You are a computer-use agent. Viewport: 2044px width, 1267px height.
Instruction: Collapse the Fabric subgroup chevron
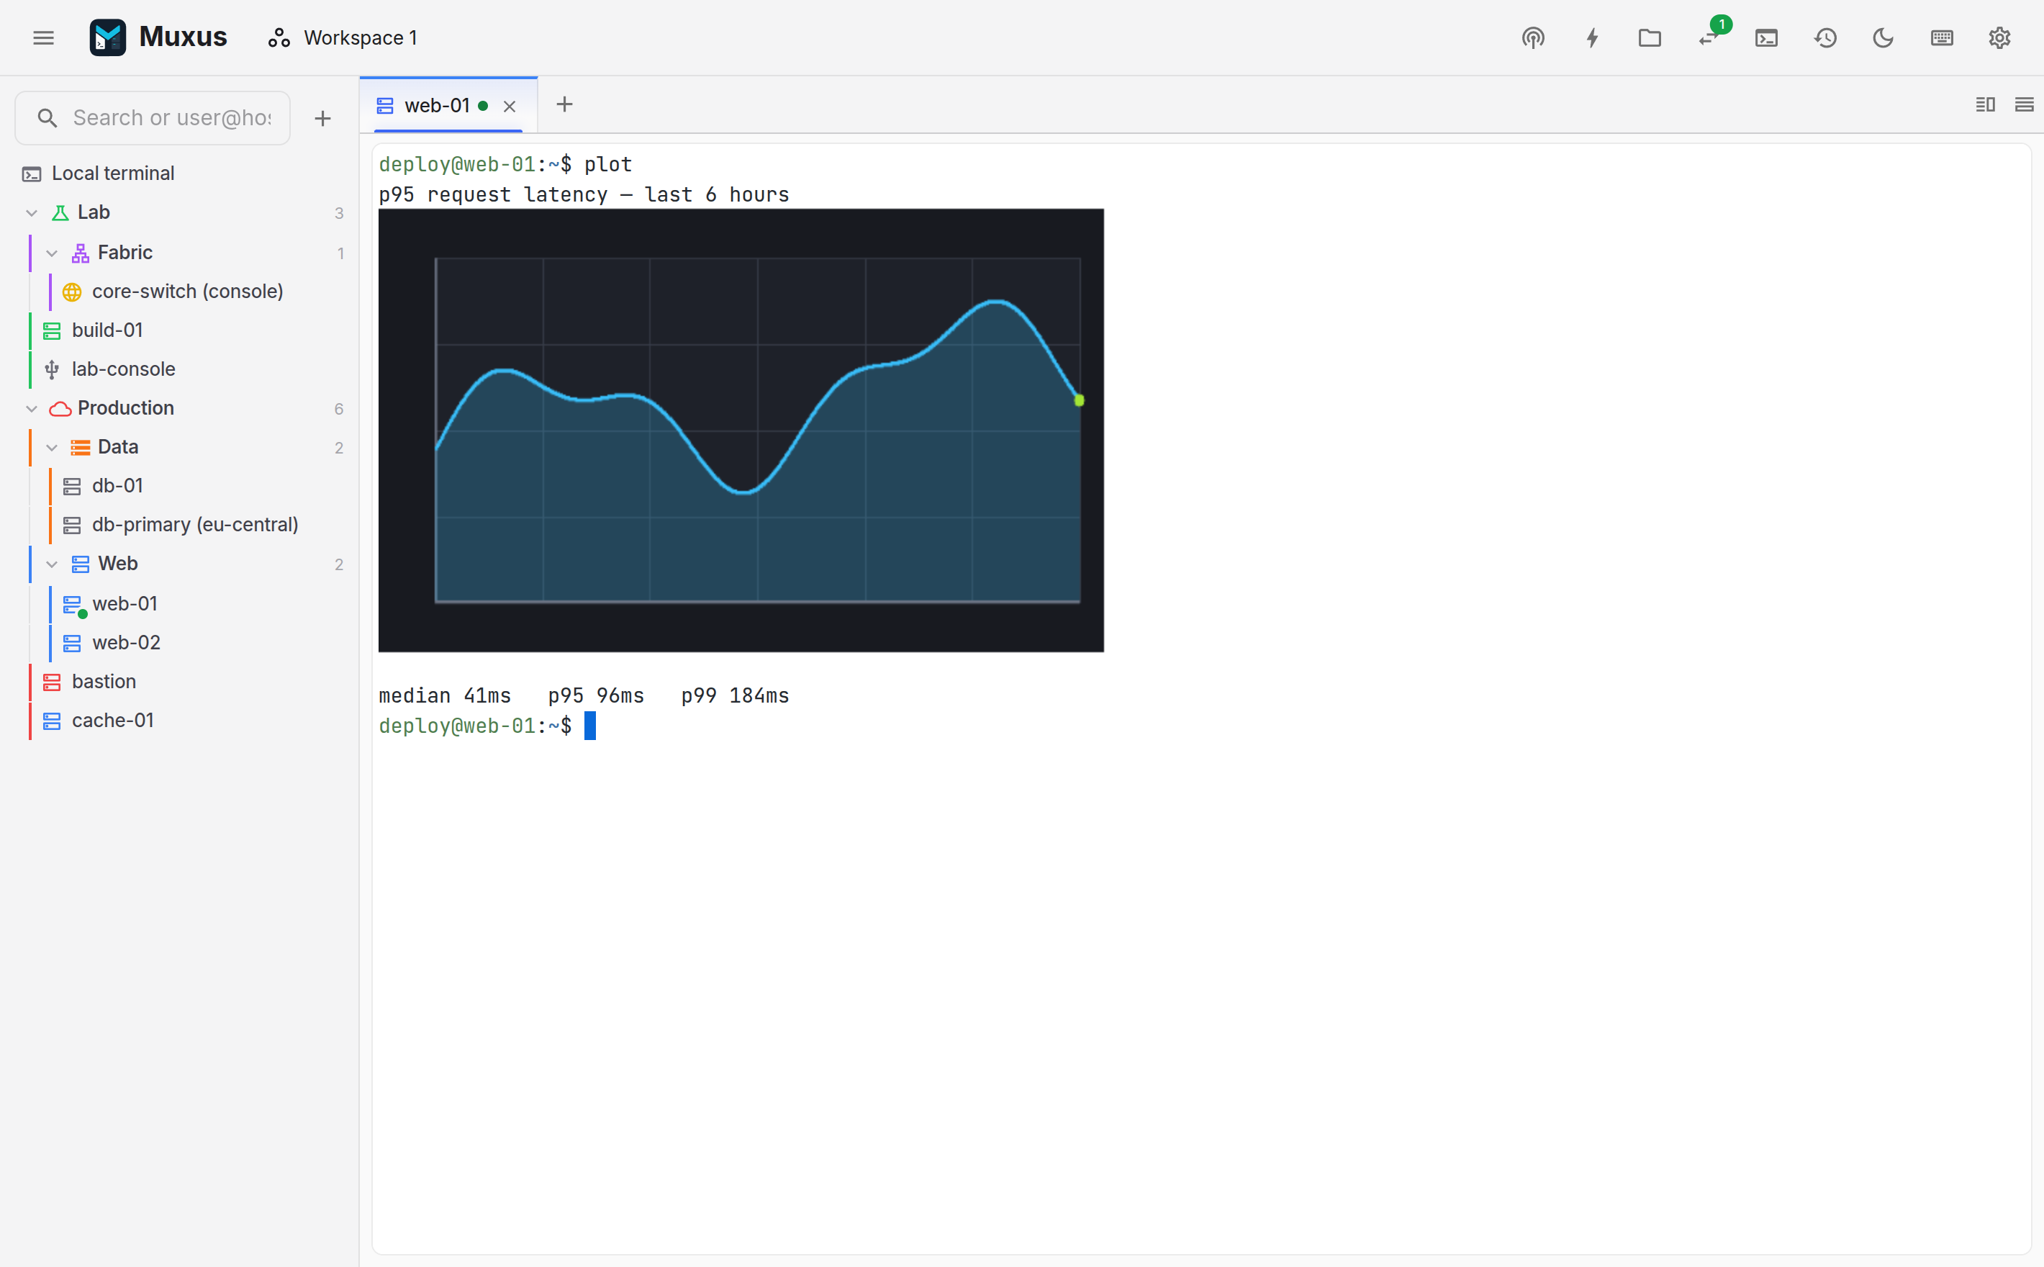tap(52, 253)
